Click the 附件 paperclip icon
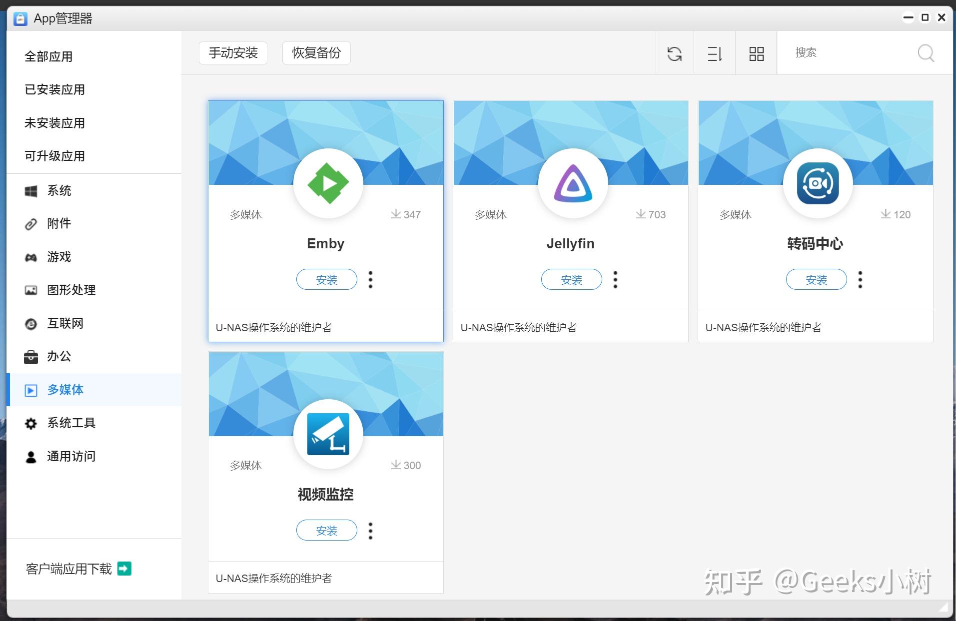Viewport: 956px width, 621px height. [31, 224]
